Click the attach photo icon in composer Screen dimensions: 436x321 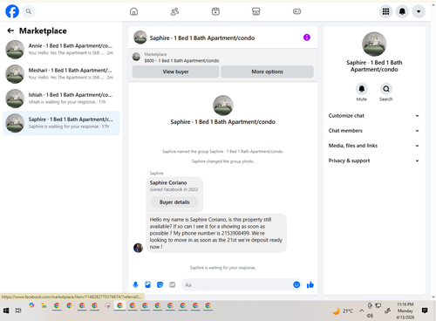(147, 284)
